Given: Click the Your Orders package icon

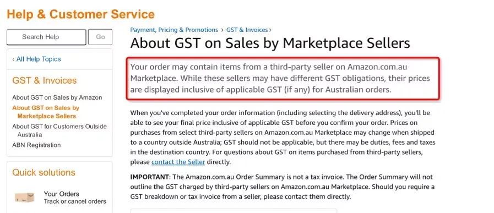Looking at the screenshot, I should click(25, 198).
